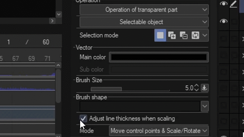Screen dimensions: 244x137
Task: Toggle the second layer eye visibility icon
Action: [223, 21]
